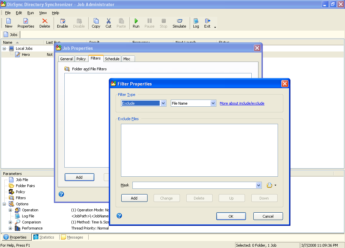Select the Hero job in the list
This screenshot has height=248, width=345.
click(x=26, y=55)
